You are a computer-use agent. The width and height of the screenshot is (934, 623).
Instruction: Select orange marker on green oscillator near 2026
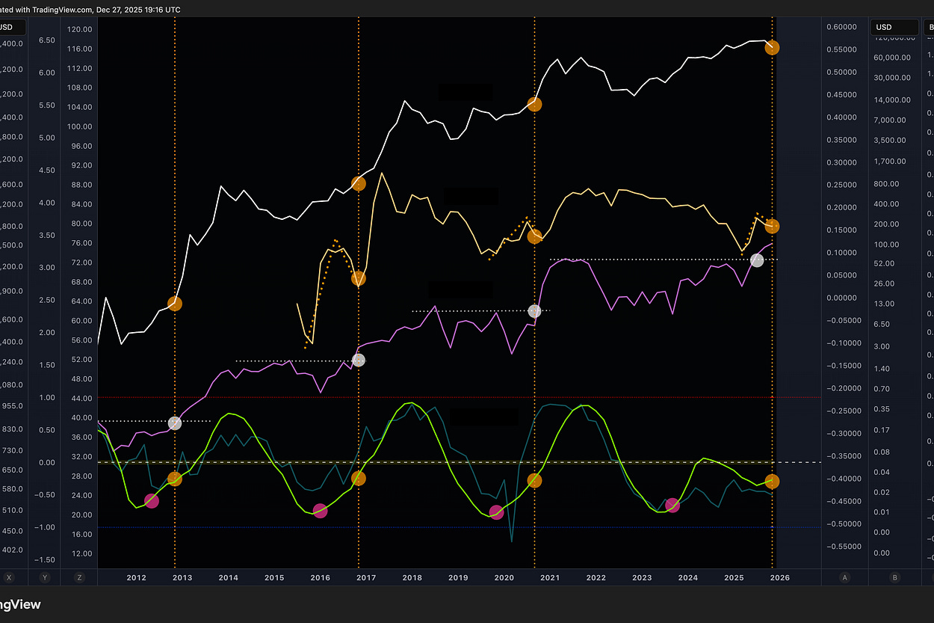[772, 481]
